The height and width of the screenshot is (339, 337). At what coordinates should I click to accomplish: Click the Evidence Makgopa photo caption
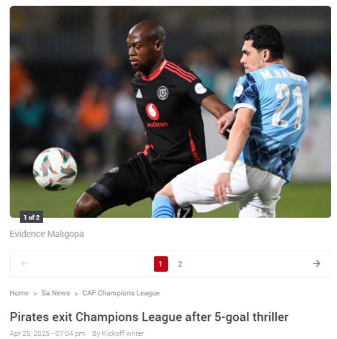click(47, 234)
